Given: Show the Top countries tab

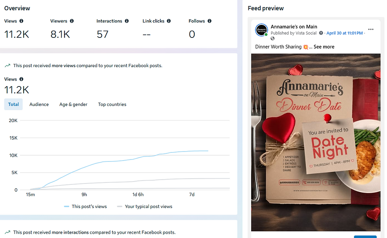Looking at the screenshot, I should 112,104.
